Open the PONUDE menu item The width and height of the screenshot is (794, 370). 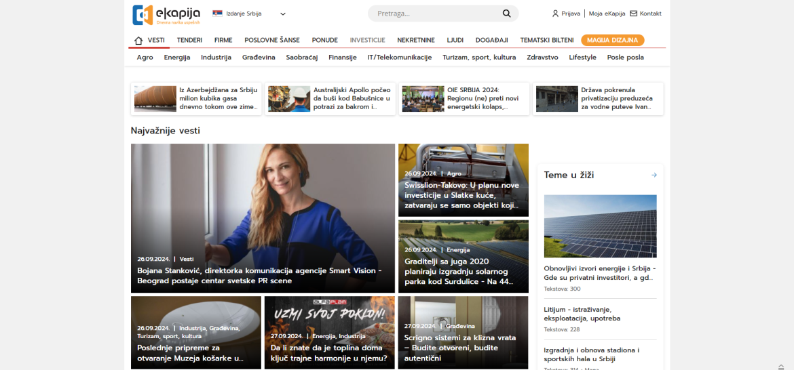click(325, 41)
